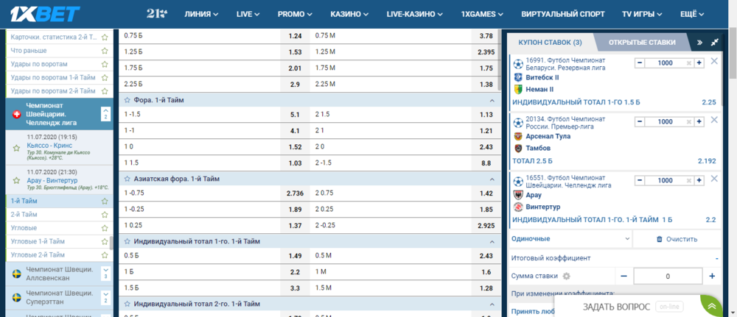Toggle star for sidebar '1-й Тайм'
The height and width of the screenshot is (317, 737).
[x=105, y=202]
